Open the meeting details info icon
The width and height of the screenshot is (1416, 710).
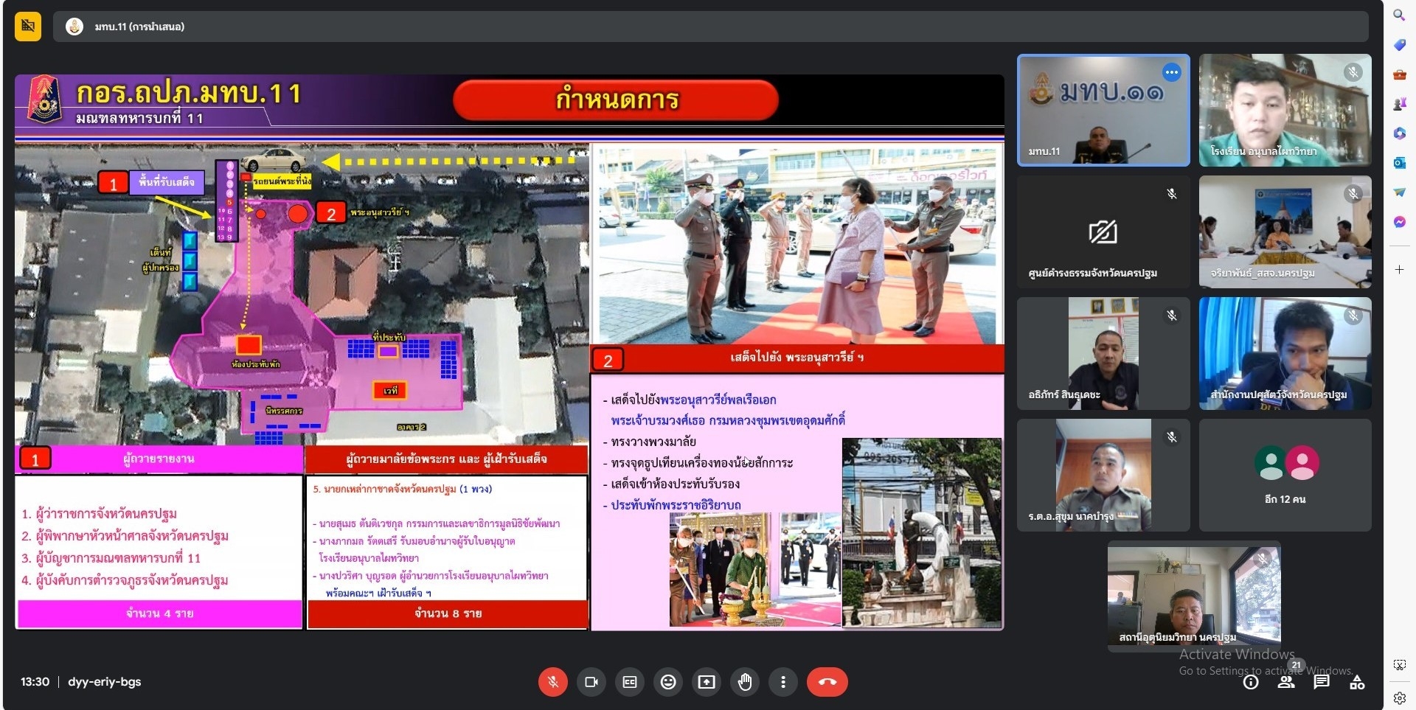pyautogui.click(x=1251, y=682)
